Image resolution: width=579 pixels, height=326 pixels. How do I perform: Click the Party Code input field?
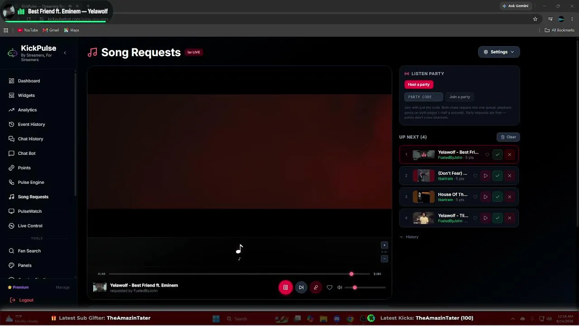(423, 97)
